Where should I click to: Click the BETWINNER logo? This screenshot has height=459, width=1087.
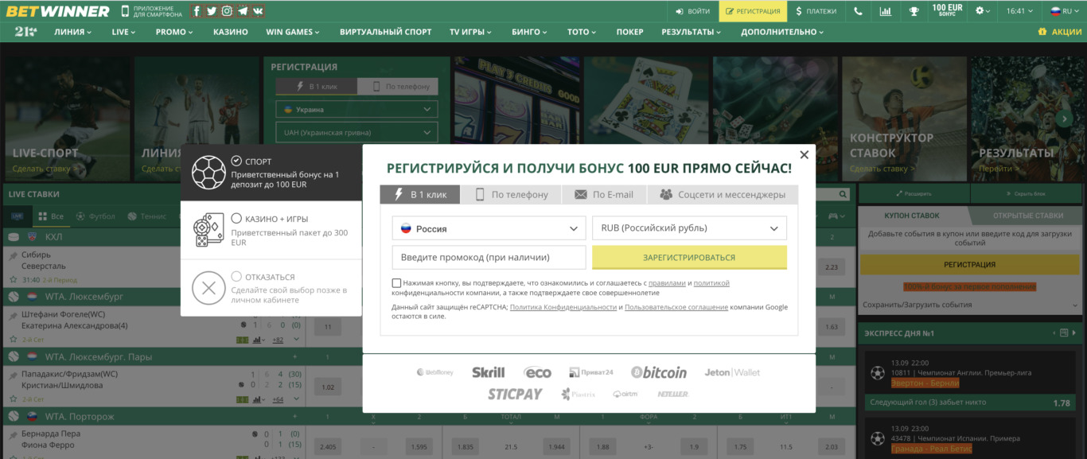click(x=58, y=11)
